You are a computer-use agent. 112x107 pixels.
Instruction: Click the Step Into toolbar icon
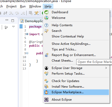(x=11, y=13)
